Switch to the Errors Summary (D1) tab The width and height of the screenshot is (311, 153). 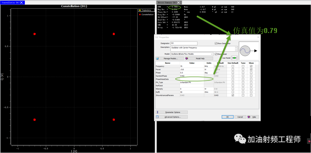click(167, 3)
